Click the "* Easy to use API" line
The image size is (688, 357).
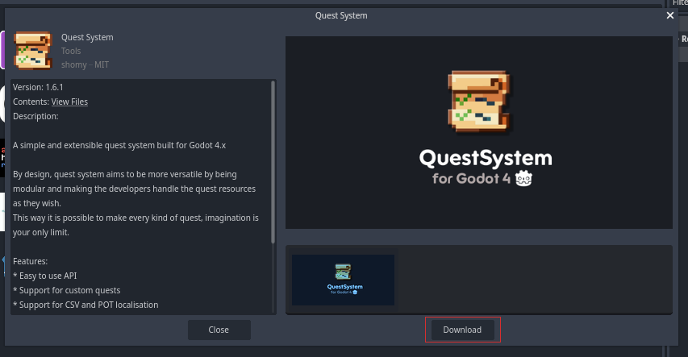coord(44,276)
